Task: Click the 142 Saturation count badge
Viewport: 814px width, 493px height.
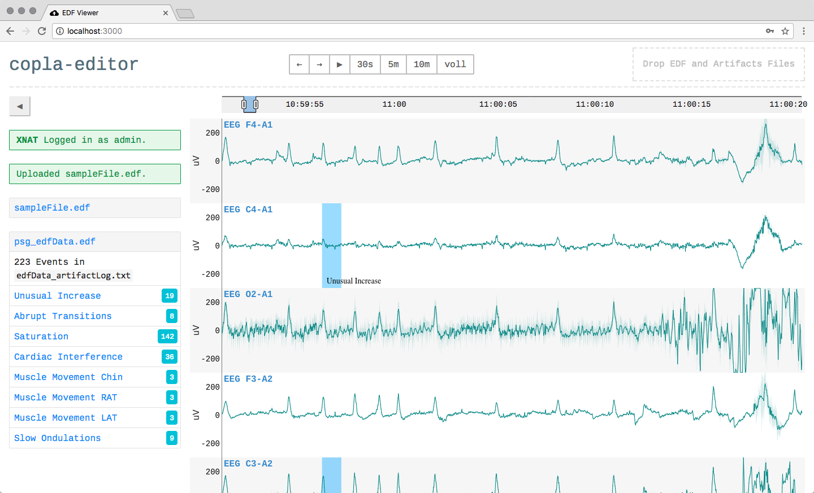Action: click(x=167, y=337)
